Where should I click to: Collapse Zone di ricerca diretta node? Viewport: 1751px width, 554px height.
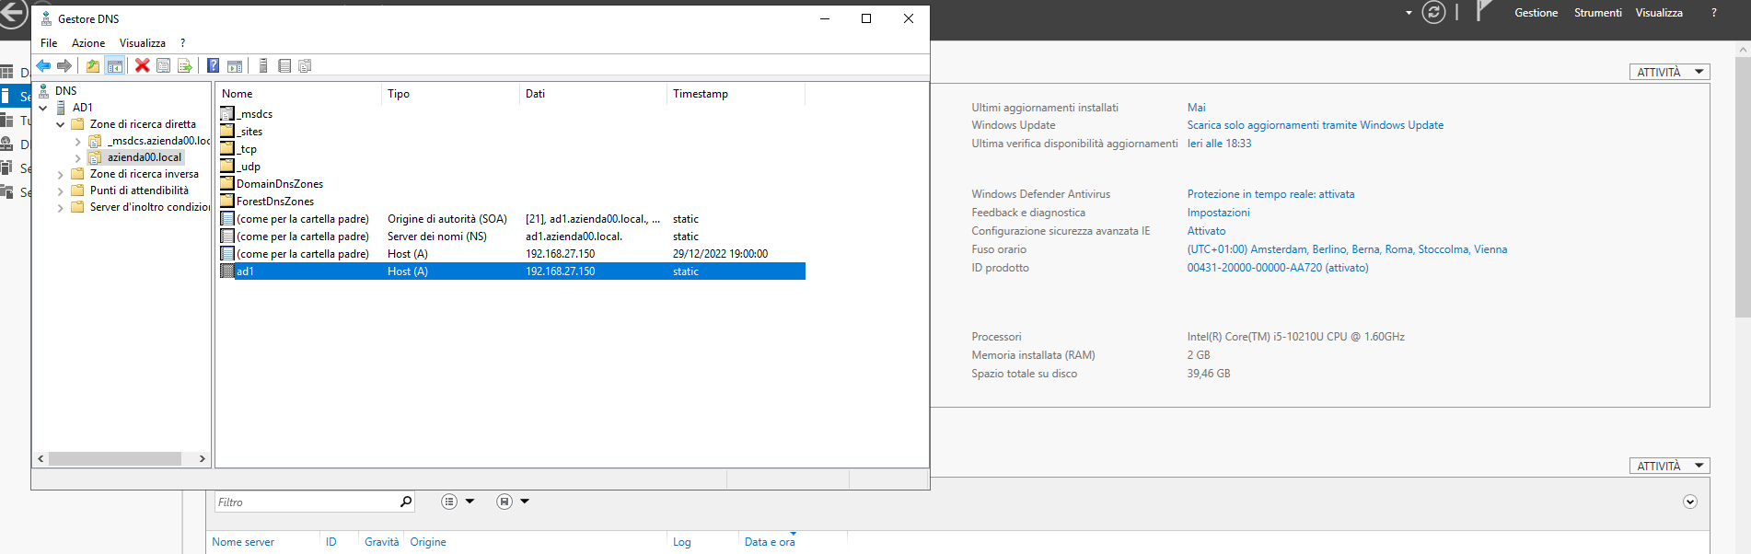tap(61, 124)
